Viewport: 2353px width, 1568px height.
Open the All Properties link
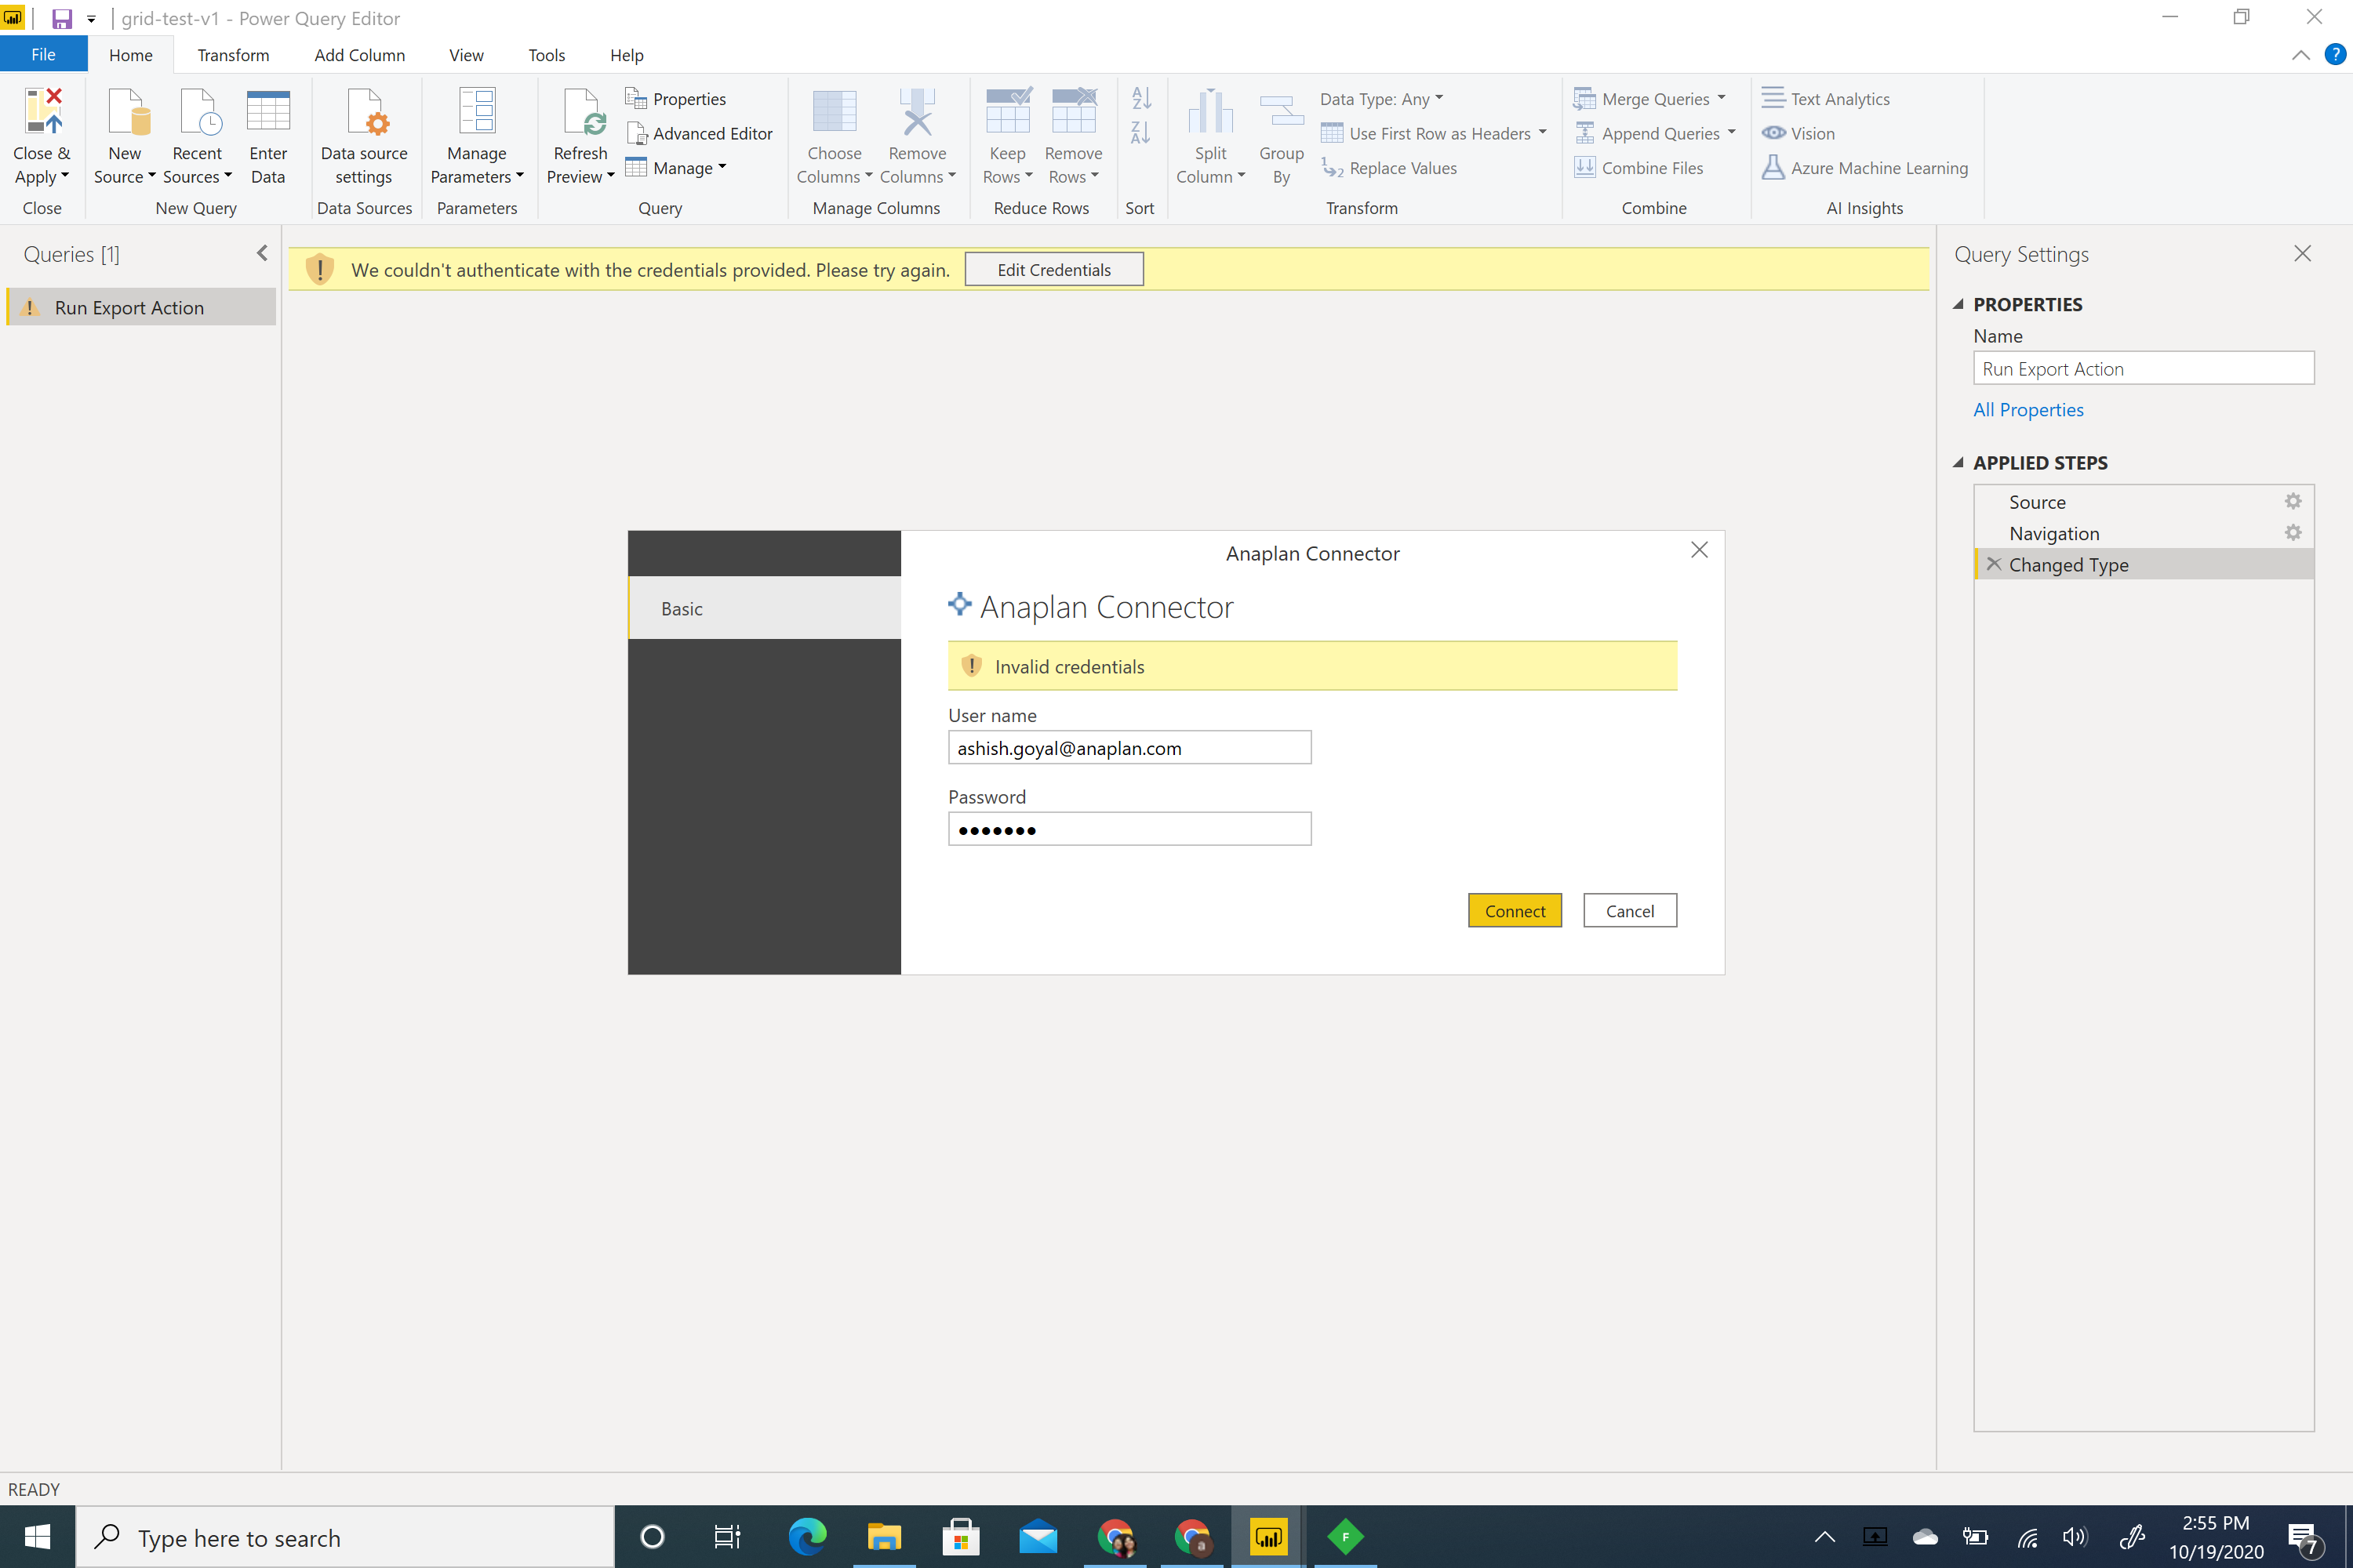click(x=2028, y=409)
